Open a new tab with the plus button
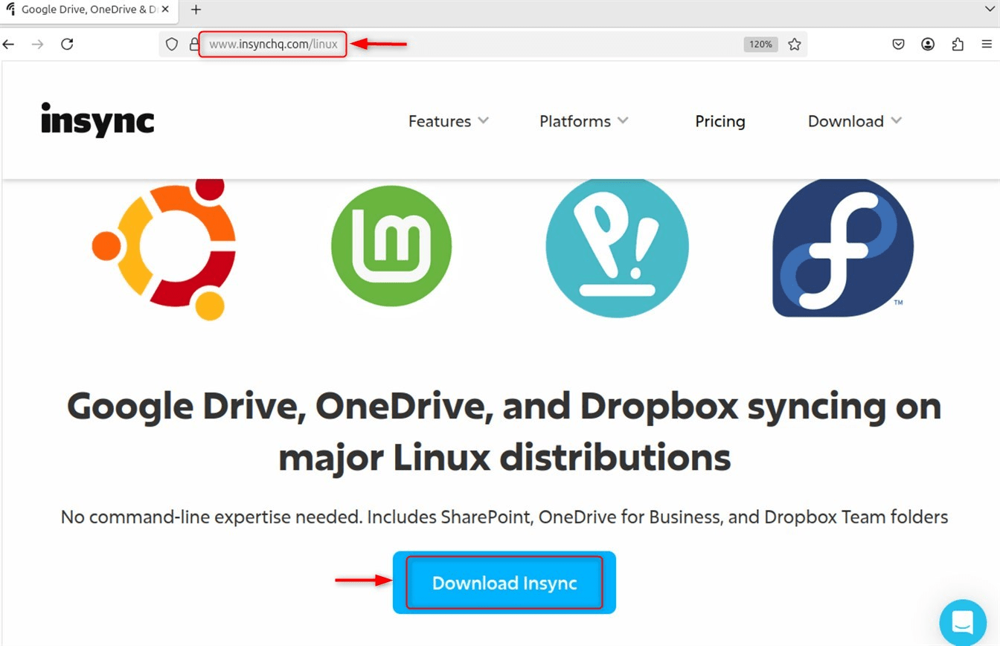1000x646 pixels. point(196,10)
